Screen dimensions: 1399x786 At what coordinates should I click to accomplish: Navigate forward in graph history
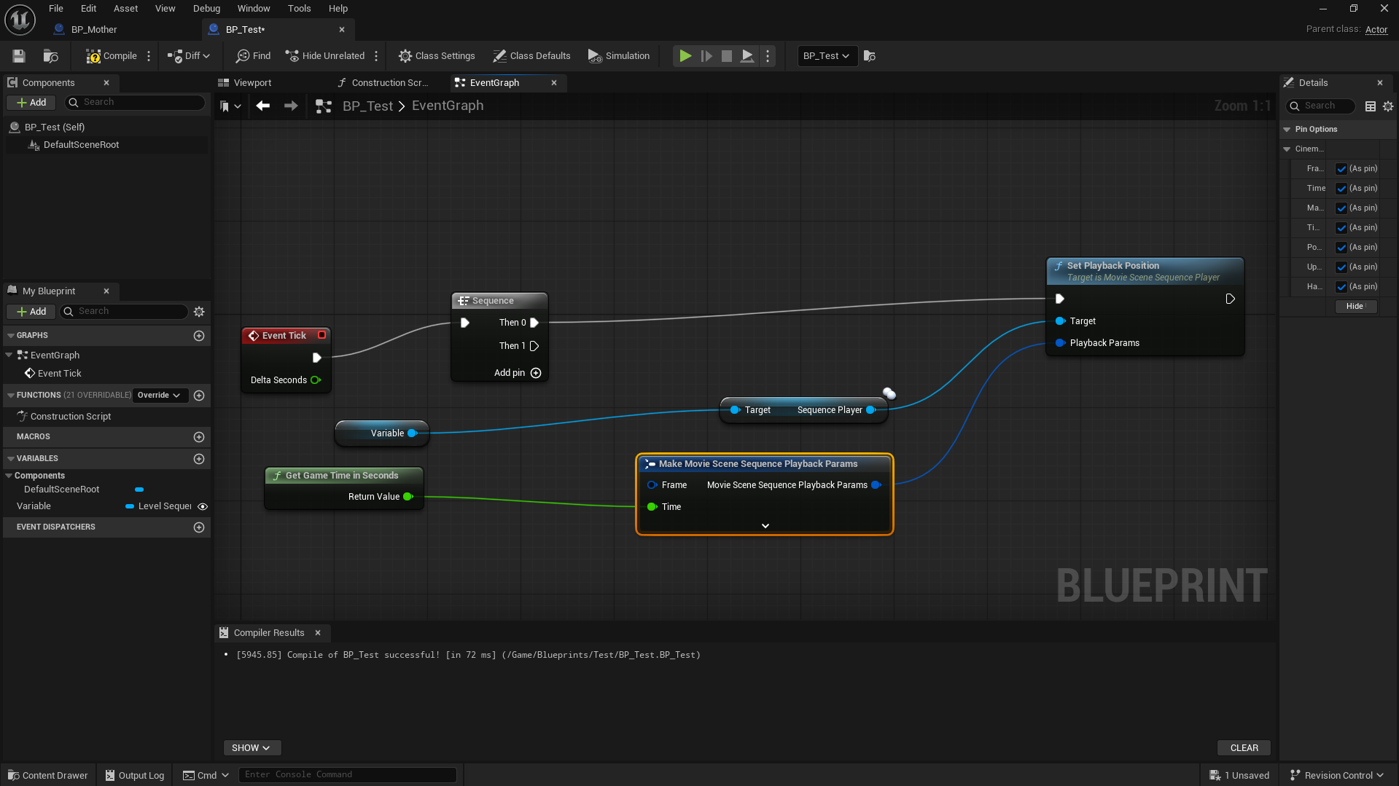coord(291,106)
